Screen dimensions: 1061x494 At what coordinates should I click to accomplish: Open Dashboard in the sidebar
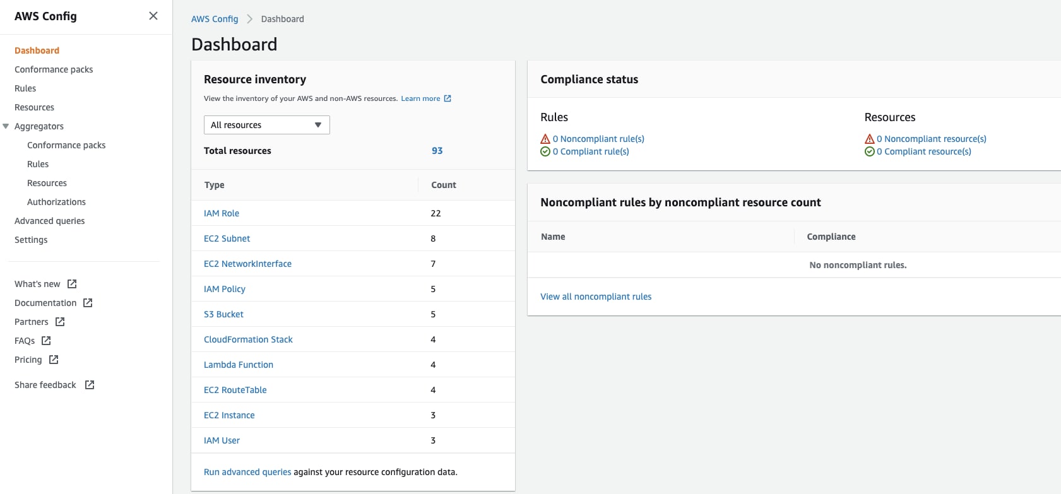(x=37, y=50)
